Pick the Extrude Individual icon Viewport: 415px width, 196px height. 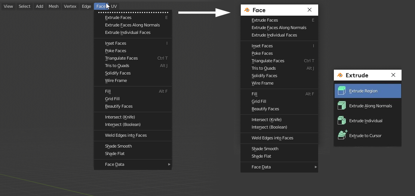point(342,121)
